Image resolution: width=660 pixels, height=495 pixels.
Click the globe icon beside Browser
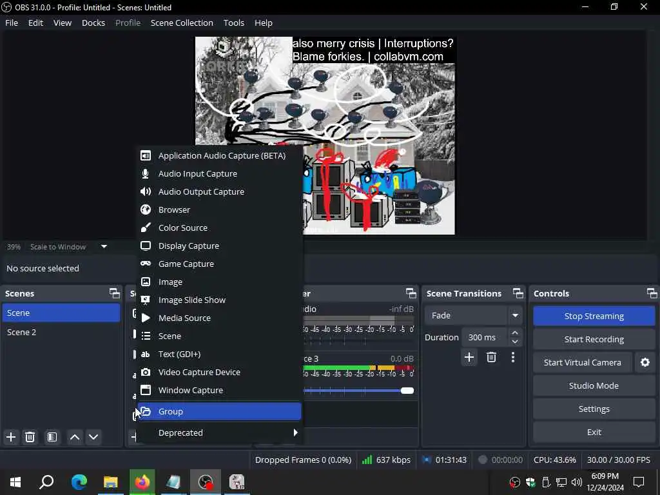(146, 209)
